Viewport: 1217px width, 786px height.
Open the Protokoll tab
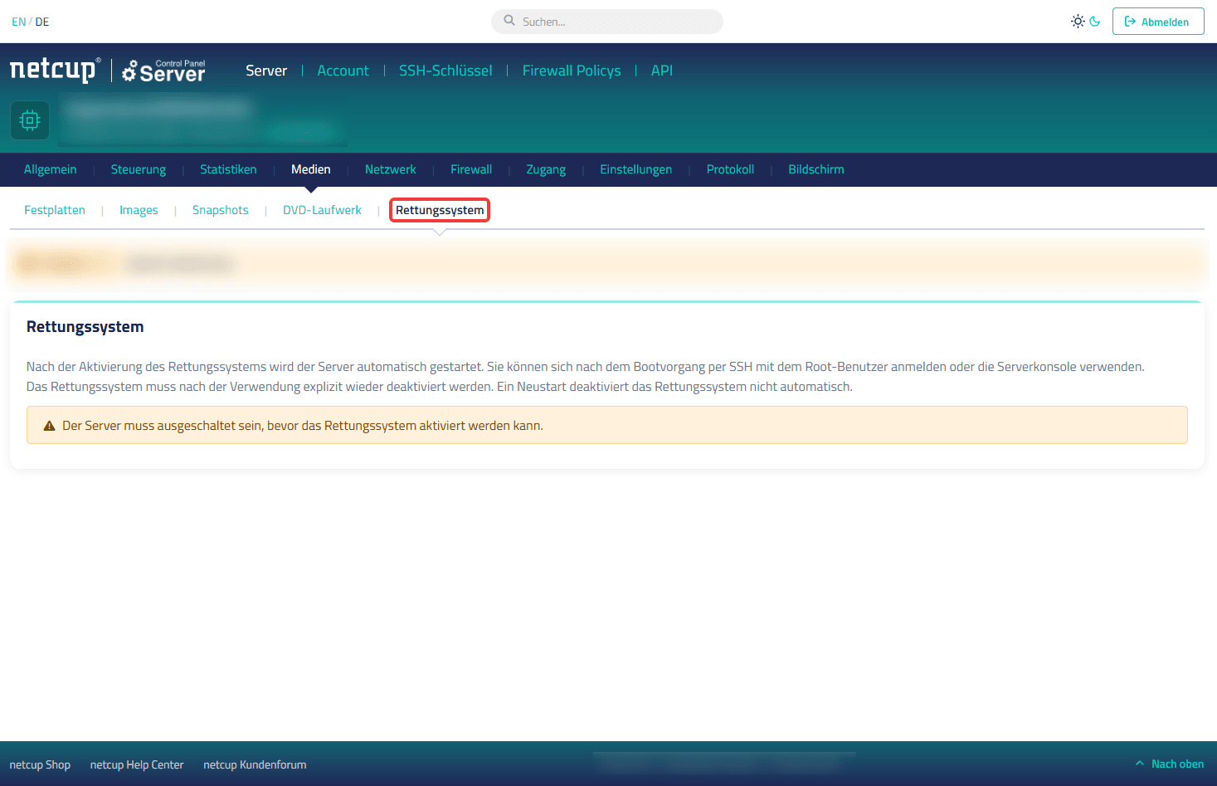pyautogui.click(x=730, y=169)
